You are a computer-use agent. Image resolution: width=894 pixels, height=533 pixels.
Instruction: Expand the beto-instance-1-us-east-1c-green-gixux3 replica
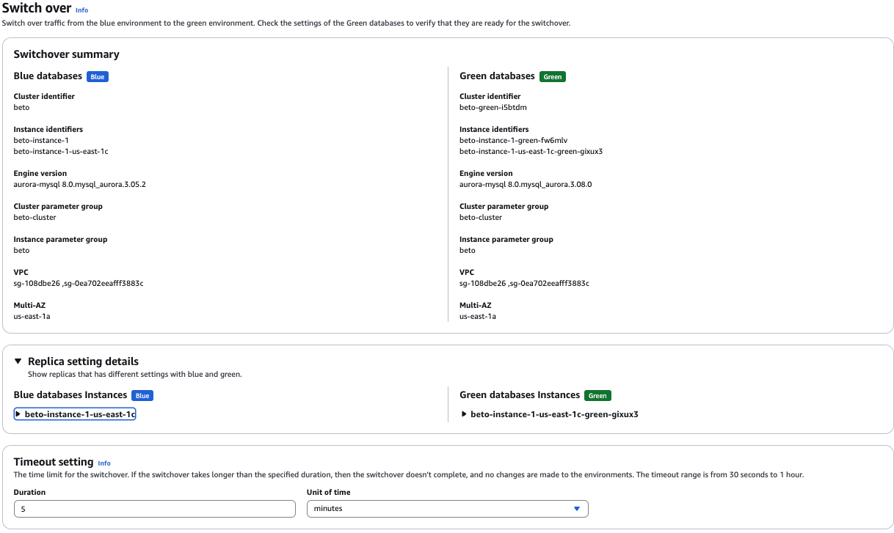549,414
